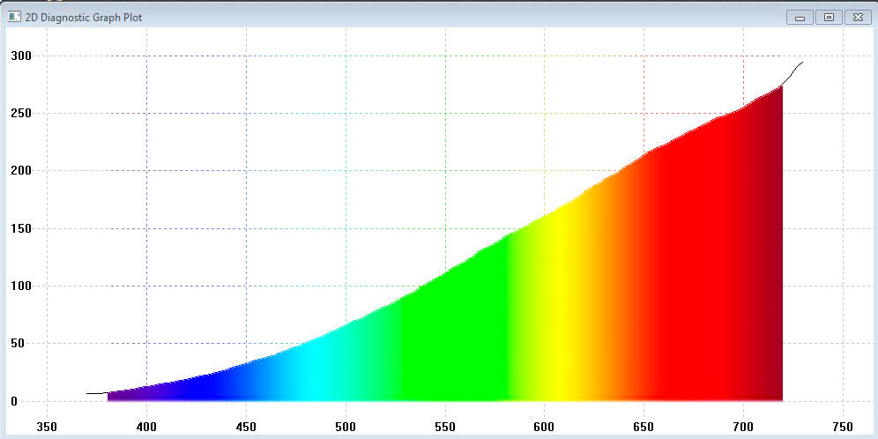The width and height of the screenshot is (878, 439).
Task: Click the '2D Diagnostic Graph Plot' title text
Action: (84, 18)
